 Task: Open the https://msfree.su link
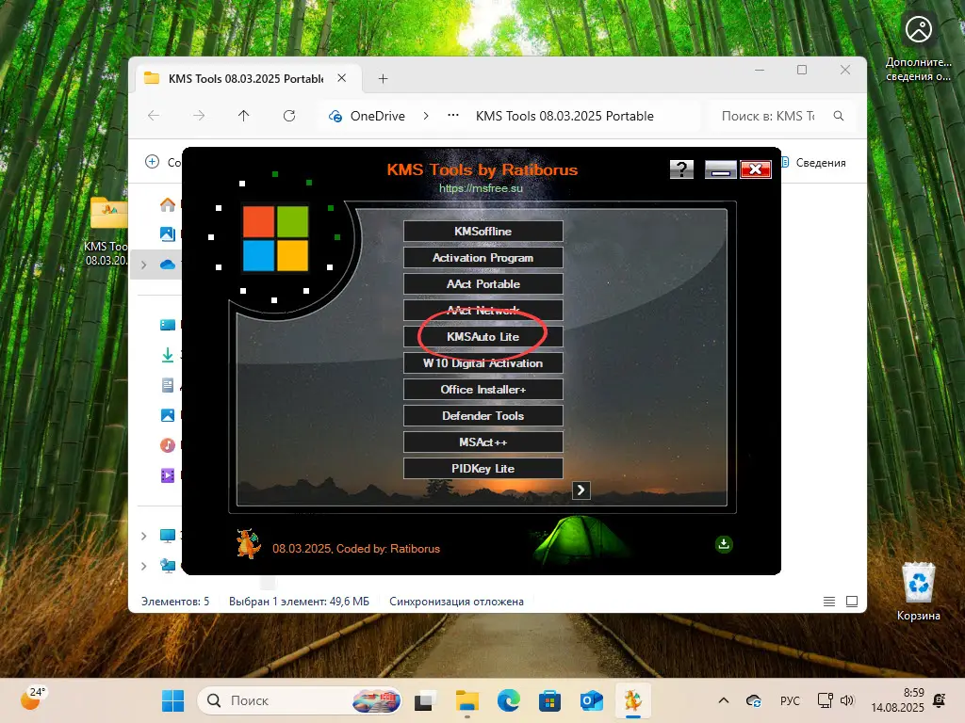coord(481,188)
